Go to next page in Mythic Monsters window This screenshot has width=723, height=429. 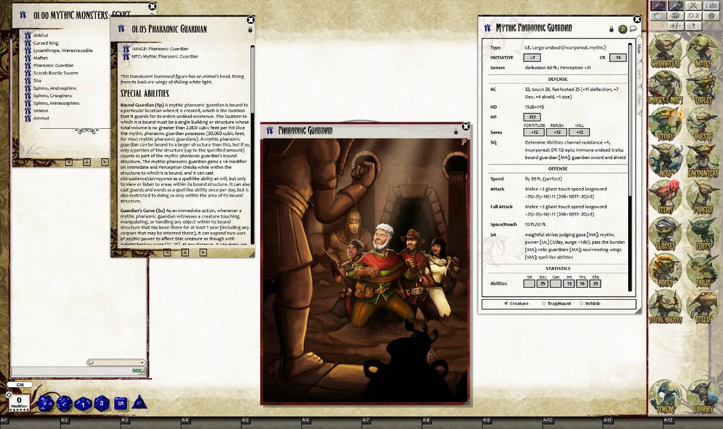104,161
